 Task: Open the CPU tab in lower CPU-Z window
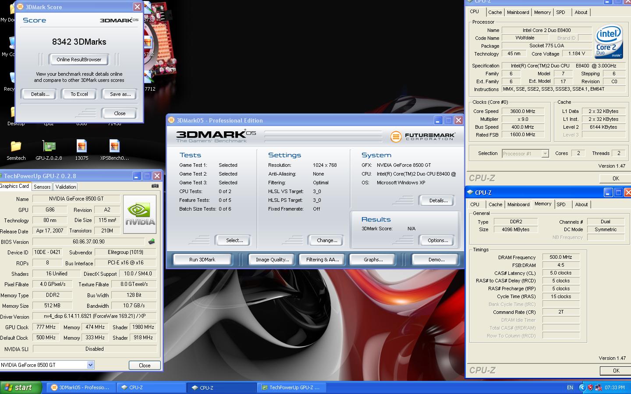coord(475,204)
